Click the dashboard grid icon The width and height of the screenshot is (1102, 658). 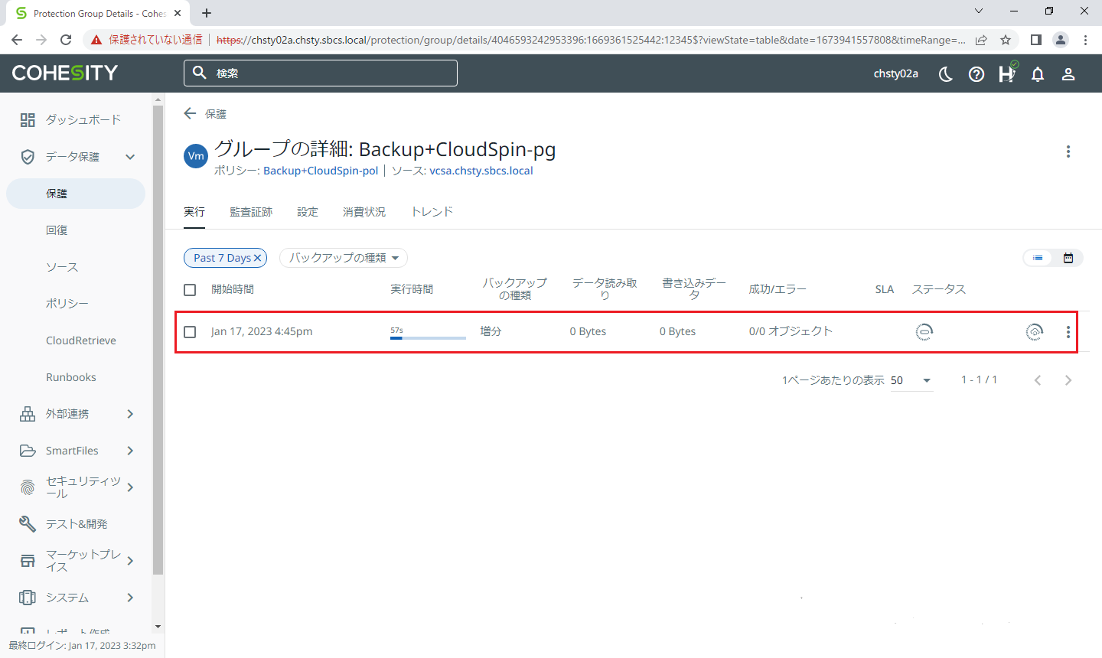point(28,119)
